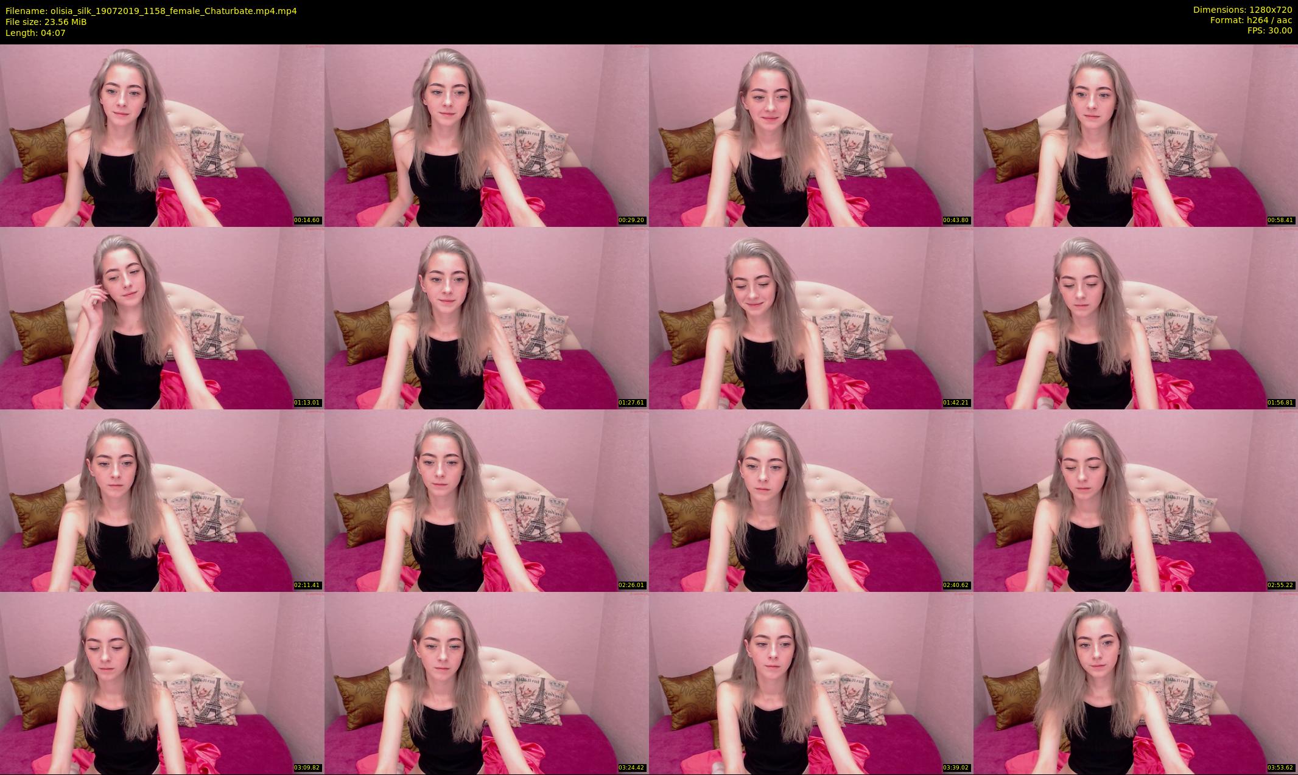Screen dimensions: 1298x775
Task: Select the frame at 02:55.22
Action: [1135, 500]
